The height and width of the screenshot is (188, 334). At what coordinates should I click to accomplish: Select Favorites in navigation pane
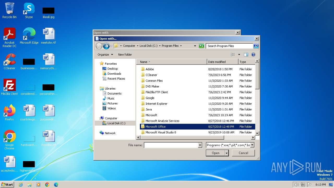111,64
